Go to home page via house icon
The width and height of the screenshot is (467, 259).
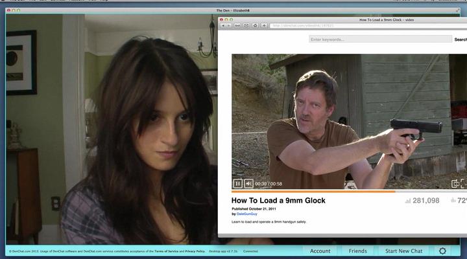click(256, 26)
